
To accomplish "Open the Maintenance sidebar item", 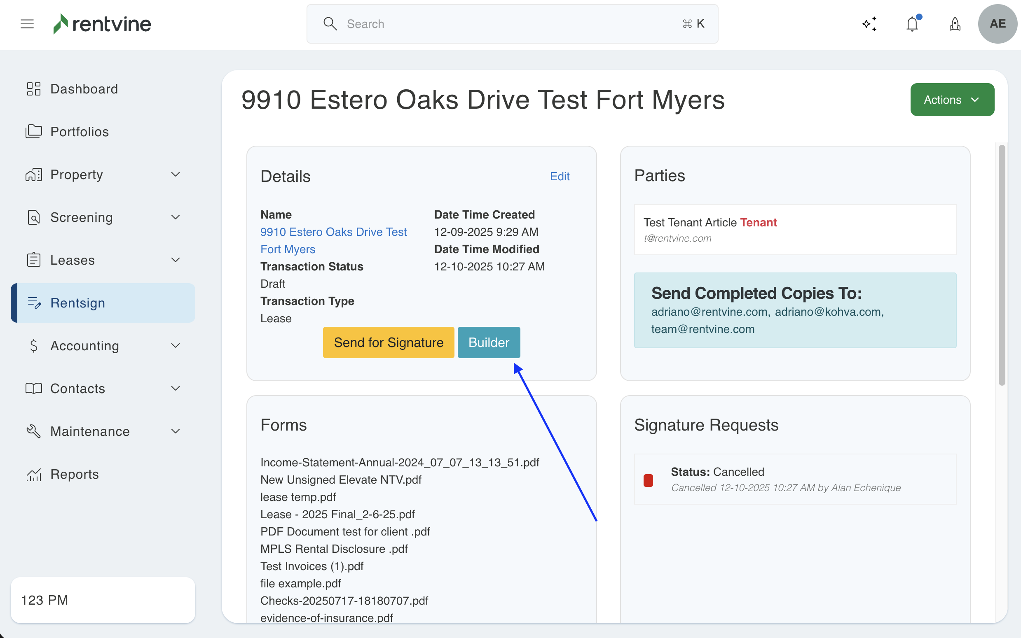I will tap(90, 431).
